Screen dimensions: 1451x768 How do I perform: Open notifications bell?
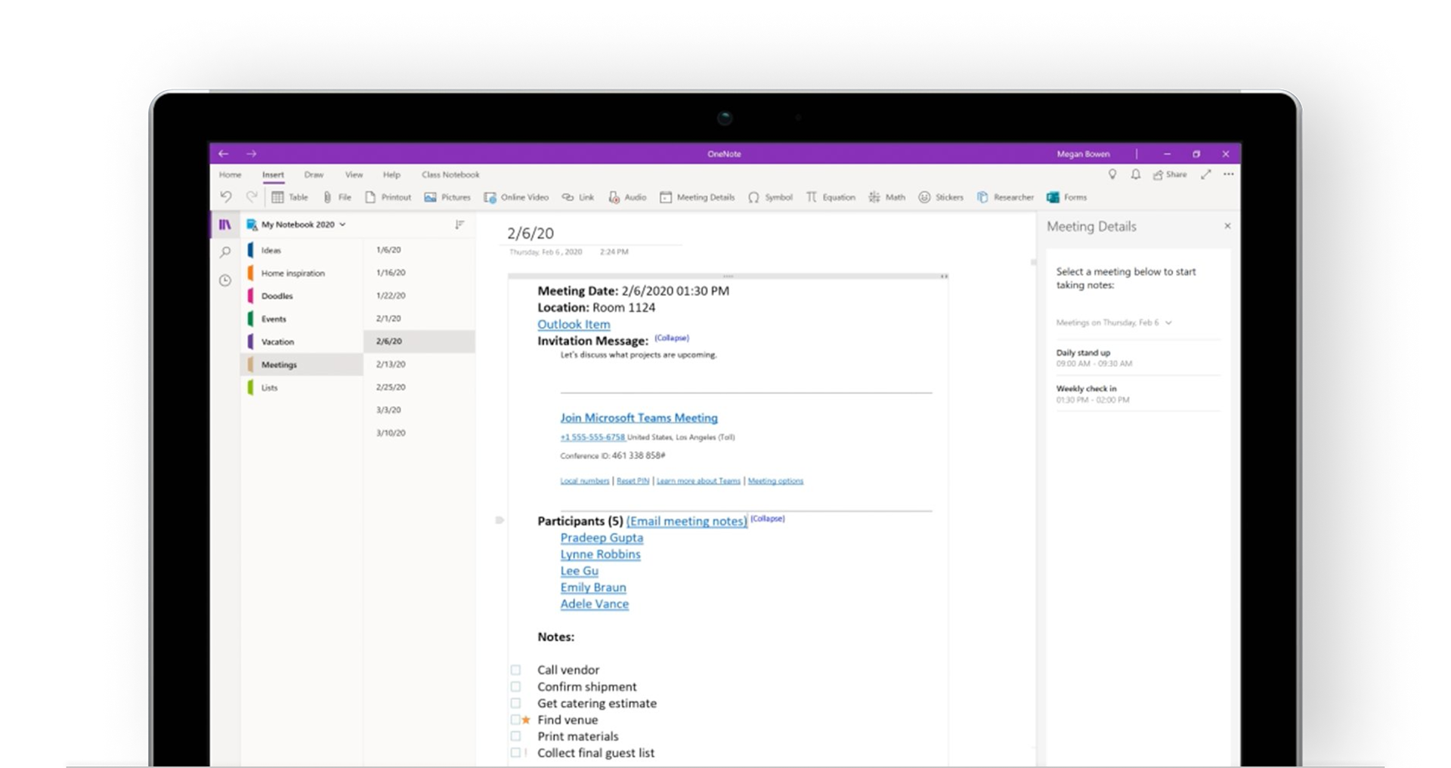[1135, 174]
